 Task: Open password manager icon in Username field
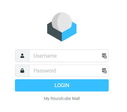[104, 56]
